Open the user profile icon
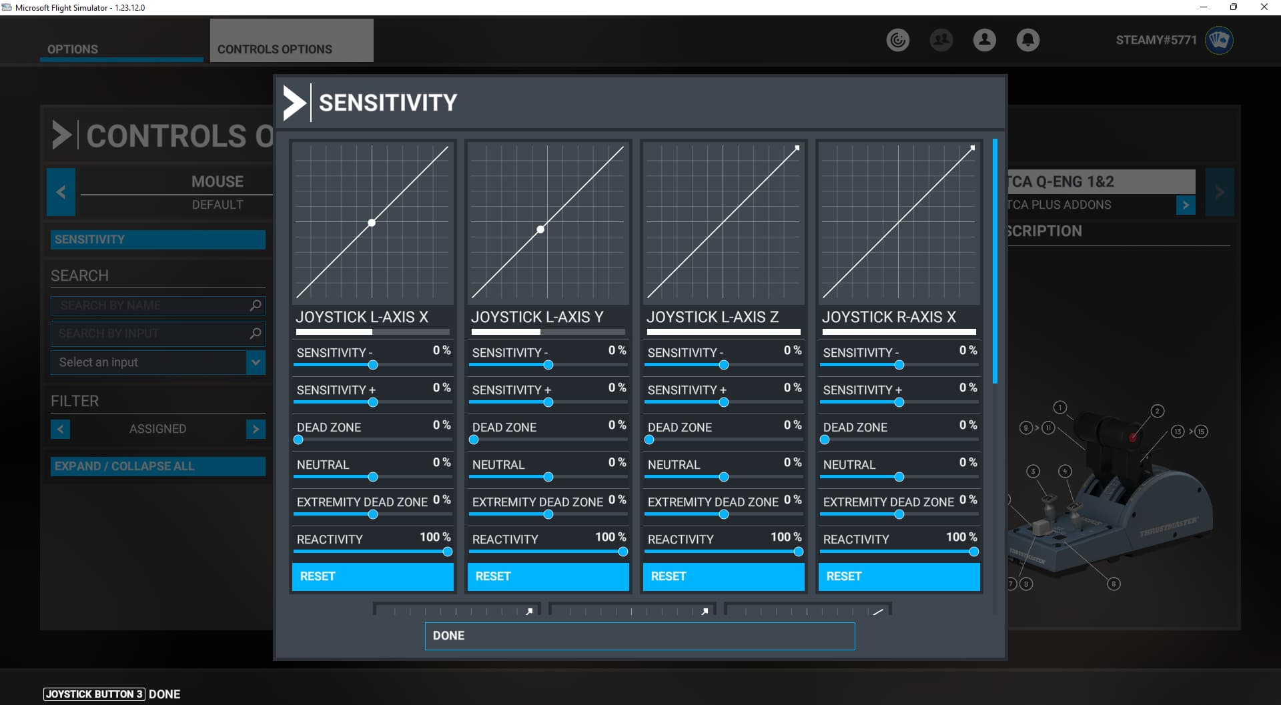1281x705 pixels. tap(984, 40)
